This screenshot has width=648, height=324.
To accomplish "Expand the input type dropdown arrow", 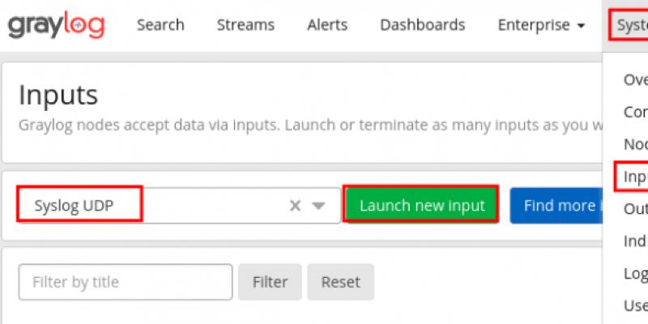I will 318,206.
